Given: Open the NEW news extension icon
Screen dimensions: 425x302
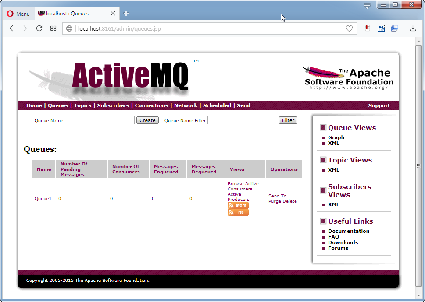Looking at the screenshot, I should [381, 28].
